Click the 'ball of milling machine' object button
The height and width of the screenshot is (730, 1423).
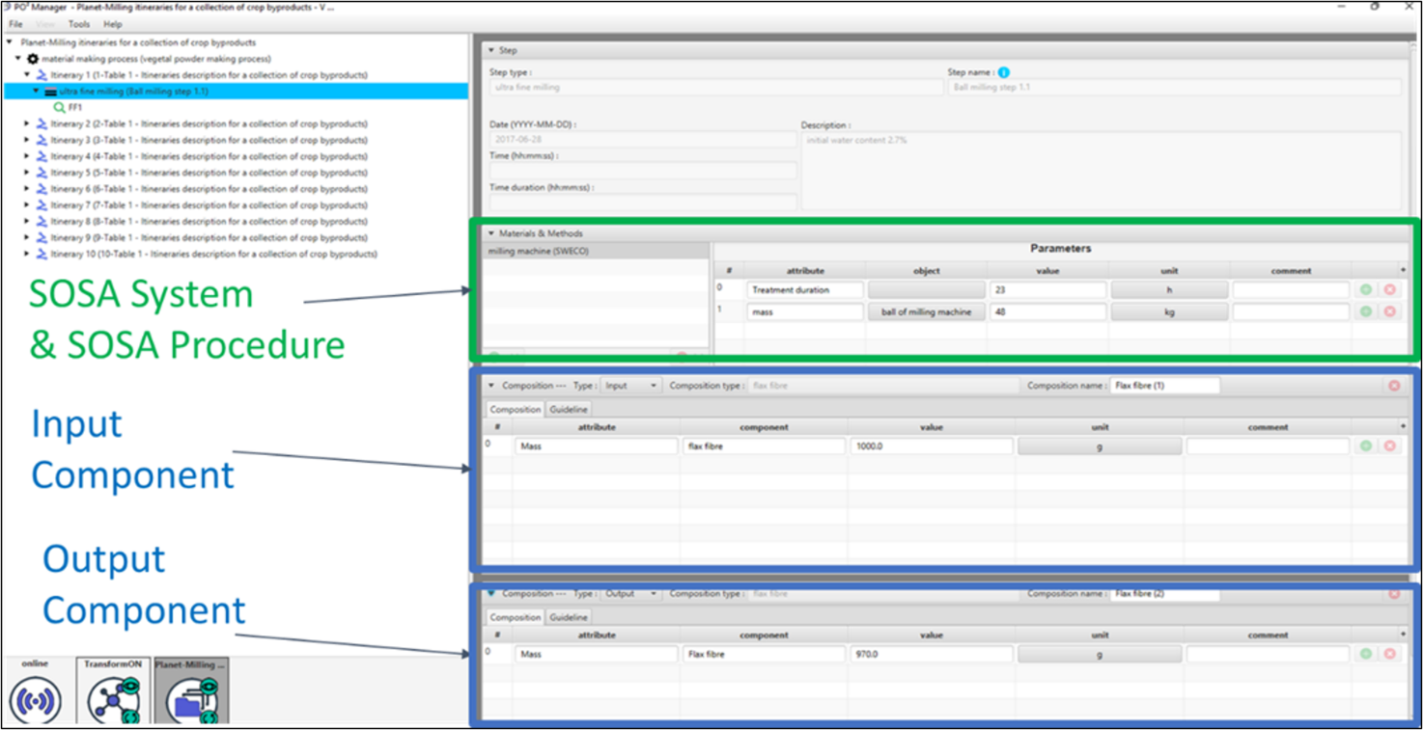pyautogui.click(x=926, y=311)
